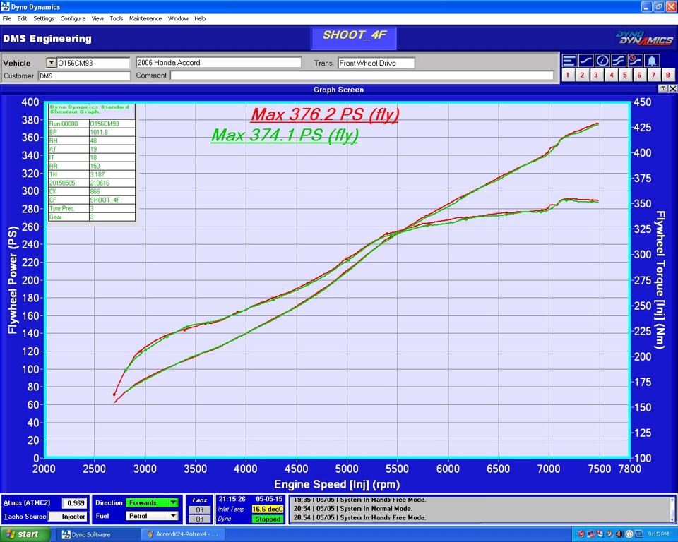
Task: Restore the Graph Screen sub-window
Action: point(663,89)
